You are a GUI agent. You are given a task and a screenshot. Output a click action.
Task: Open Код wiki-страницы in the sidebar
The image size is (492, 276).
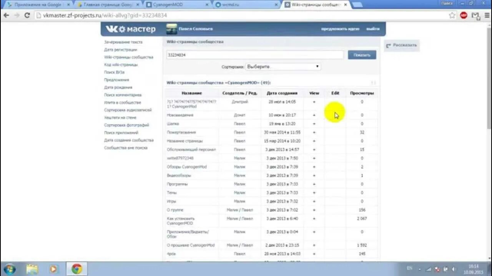point(121,65)
